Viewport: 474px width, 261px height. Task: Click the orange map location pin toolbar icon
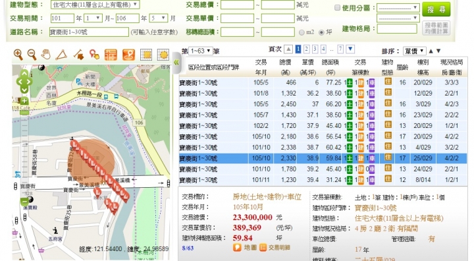pos(129,55)
